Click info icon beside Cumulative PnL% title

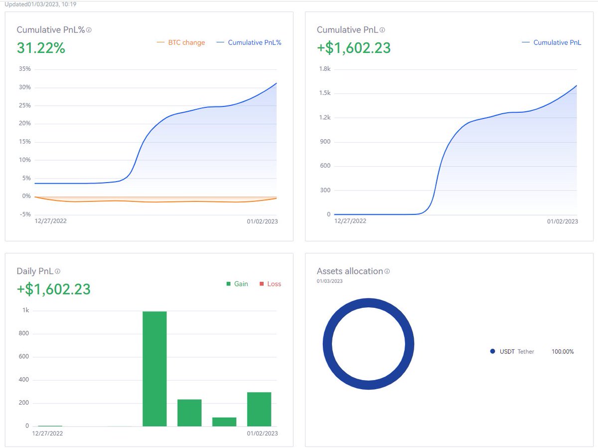[x=89, y=30]
